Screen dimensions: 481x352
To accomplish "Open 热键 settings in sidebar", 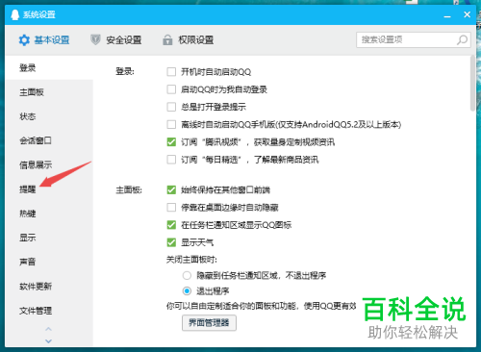I will pos(49,214).
